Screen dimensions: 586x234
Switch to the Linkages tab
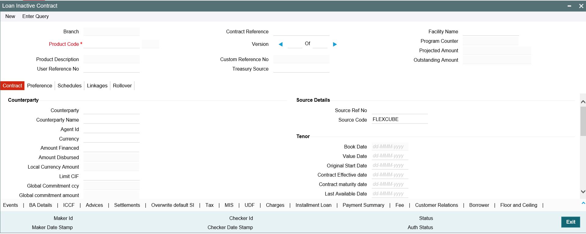pyautogui.click(x=97, y=86)
